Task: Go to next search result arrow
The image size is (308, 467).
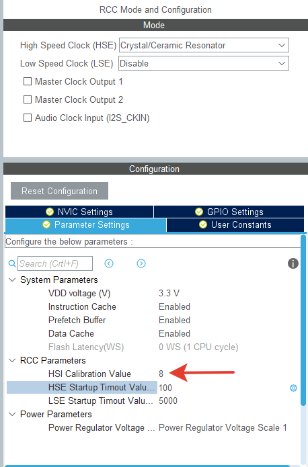Action: pyautogui.click(x=141, y=263)
